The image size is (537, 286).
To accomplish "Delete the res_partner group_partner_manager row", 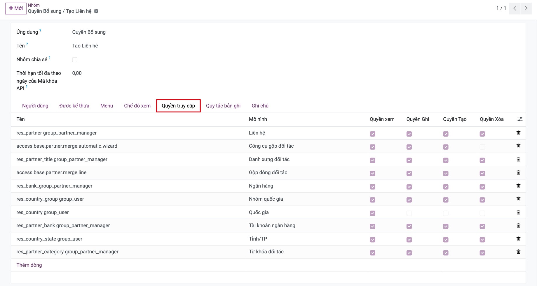I will pos(518,133).
